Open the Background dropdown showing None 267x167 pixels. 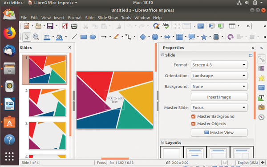point(219,87)
